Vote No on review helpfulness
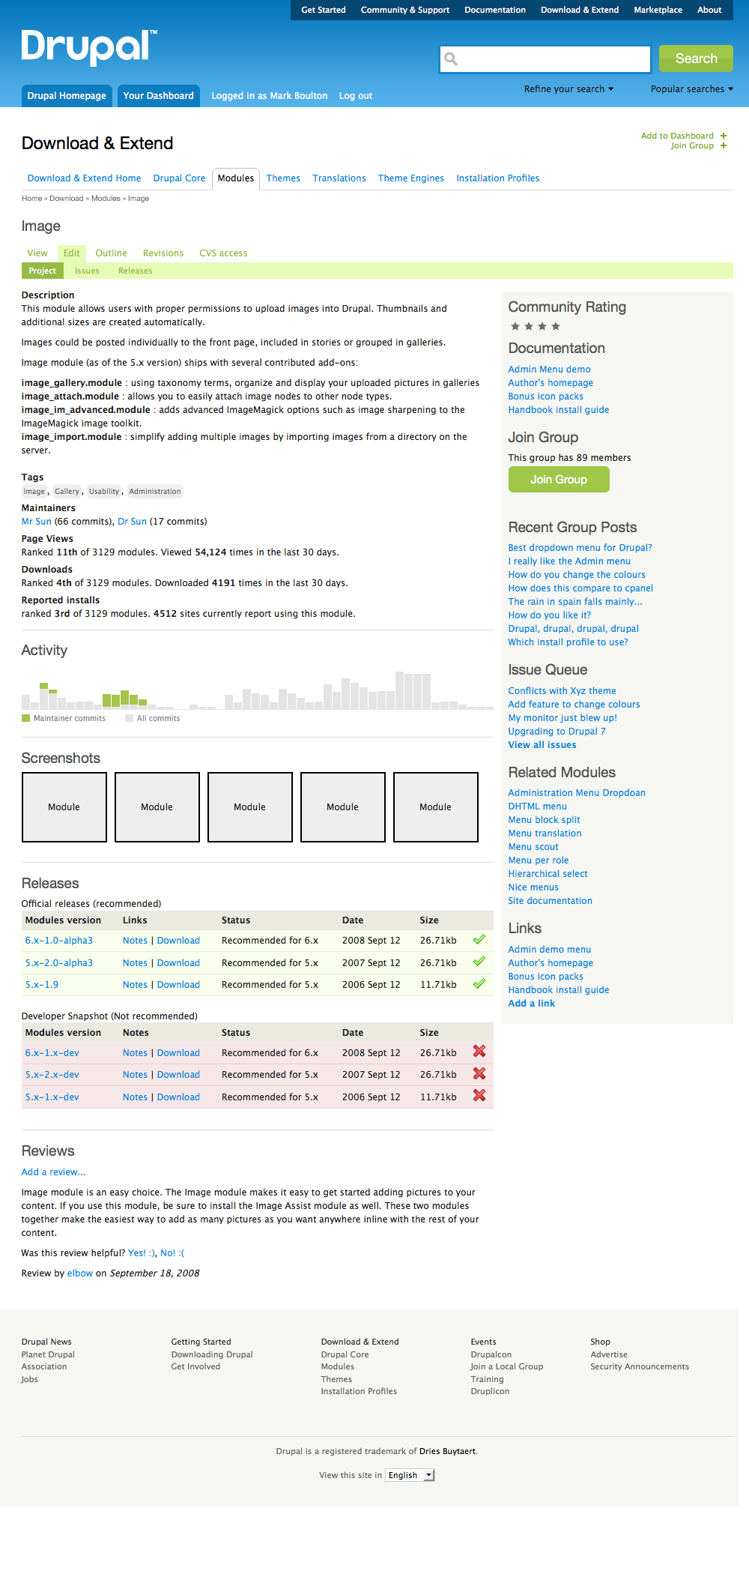Viewport: 749px width, 1574px height. (172, 1253)
